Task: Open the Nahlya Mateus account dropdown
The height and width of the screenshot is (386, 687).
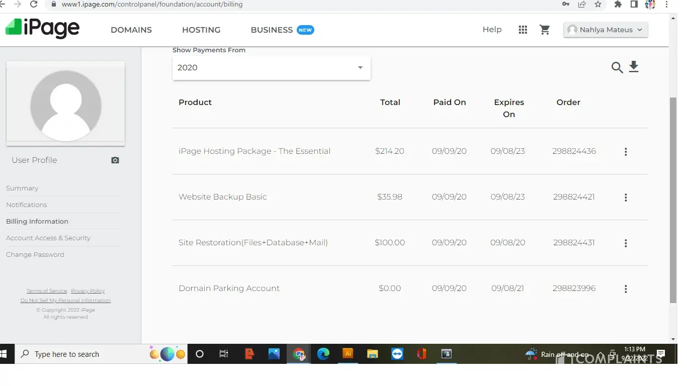Action: 606,30
